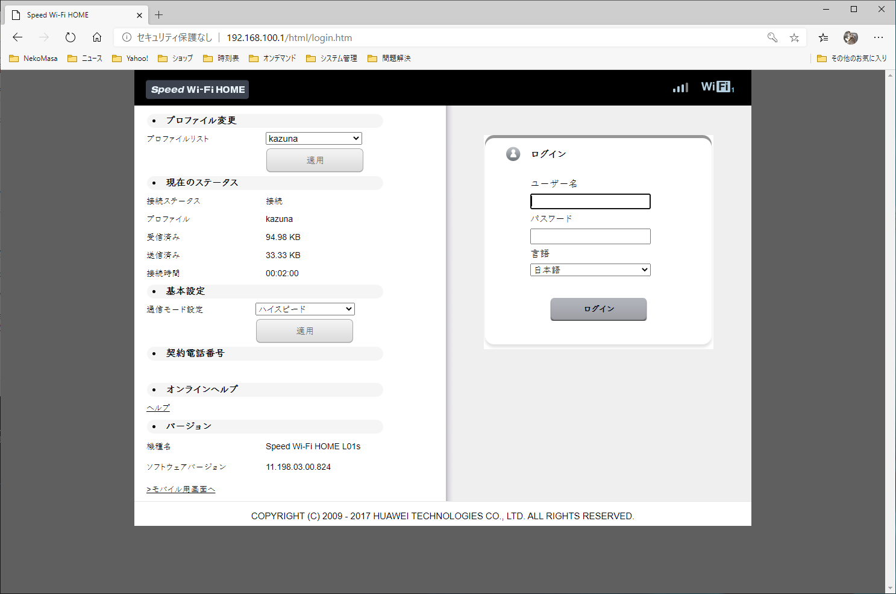This screenshot has height=594, width=896.
Task: Click 適用 button under 通信モード設定
Action: 304,331
